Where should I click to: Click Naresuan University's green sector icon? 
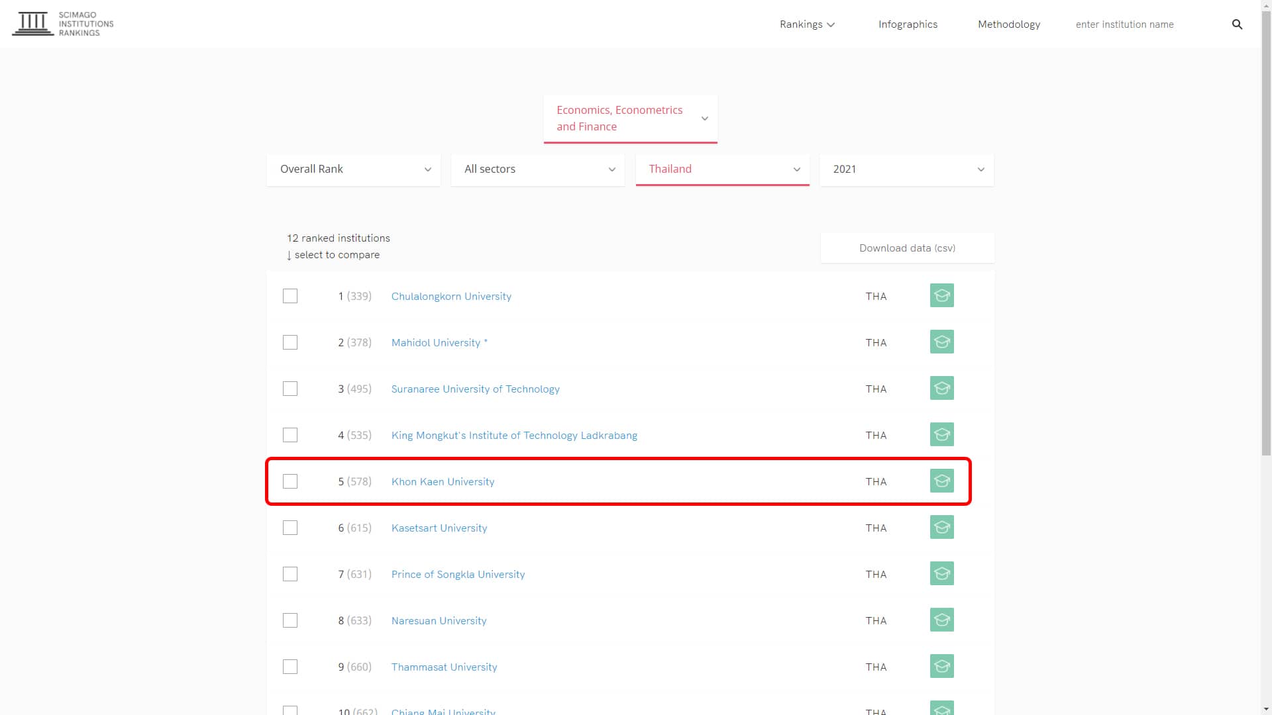click(x=942, y=620)
